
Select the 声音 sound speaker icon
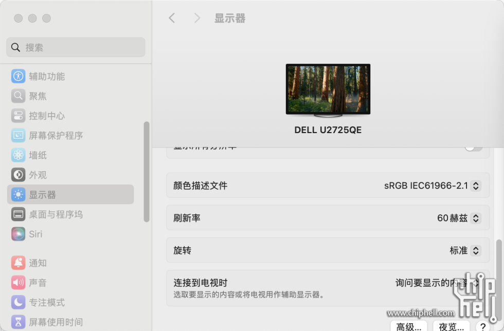19,283
